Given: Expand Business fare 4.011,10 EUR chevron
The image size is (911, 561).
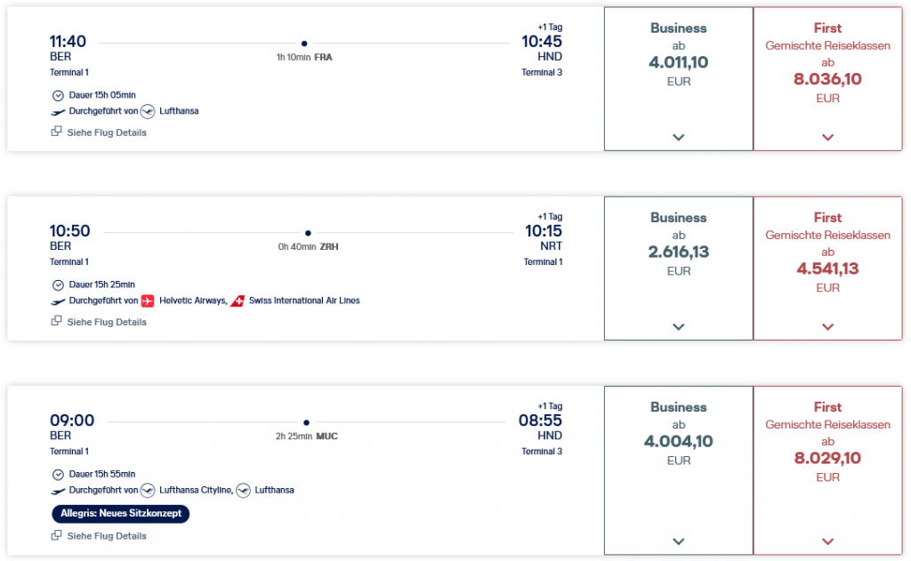Looking at the screenshot, I should tap(679, 137).
